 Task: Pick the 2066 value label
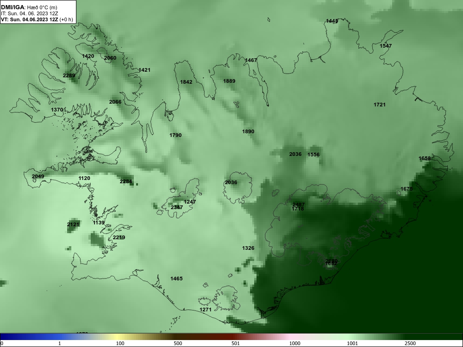(115, 102)
